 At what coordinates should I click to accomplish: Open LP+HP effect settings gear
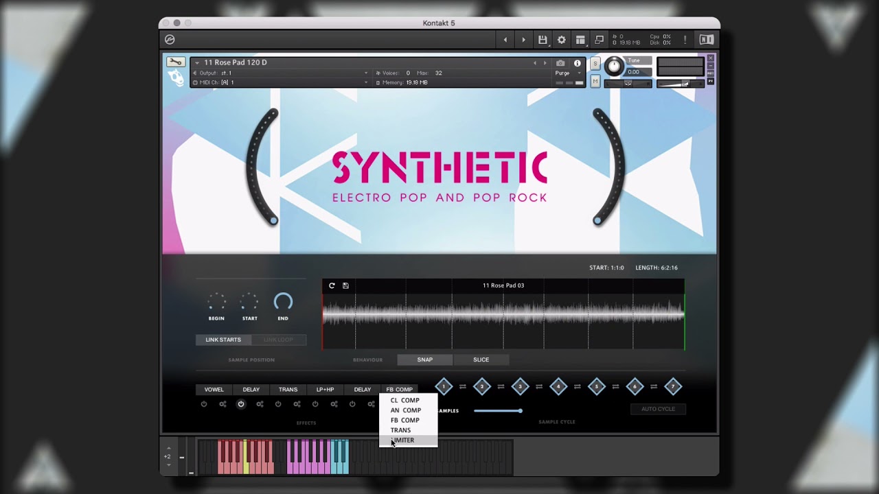pos(334,404)
